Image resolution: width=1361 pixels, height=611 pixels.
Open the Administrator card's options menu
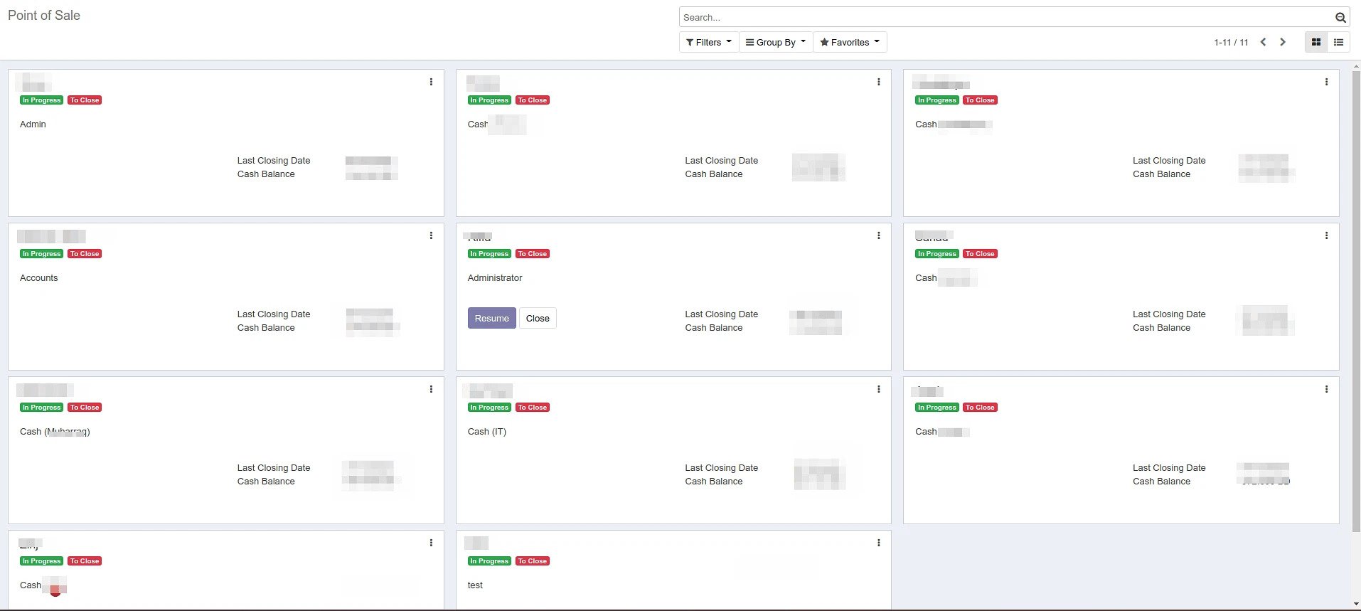coord(878,235)
